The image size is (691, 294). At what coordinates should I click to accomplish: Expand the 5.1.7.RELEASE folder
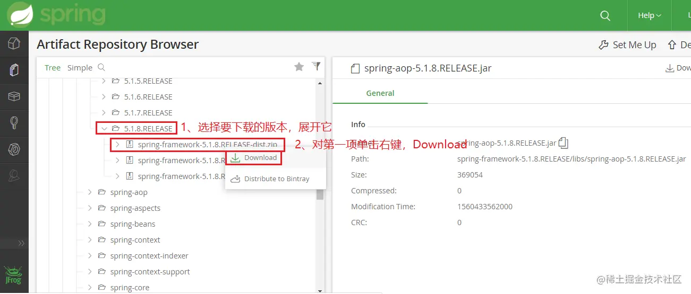104,113
